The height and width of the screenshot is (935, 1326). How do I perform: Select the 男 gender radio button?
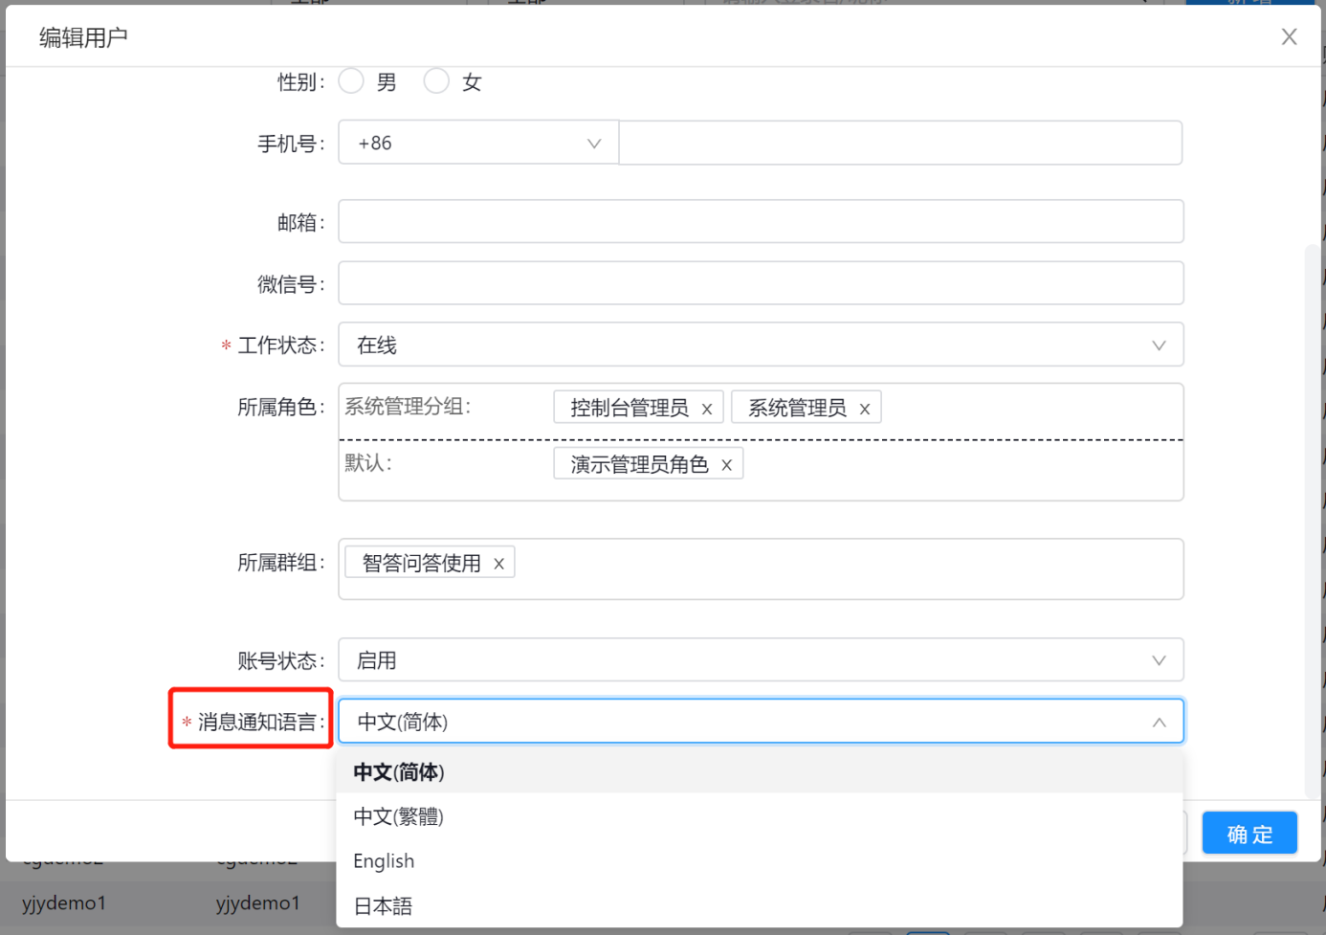[x=351, y=81]
